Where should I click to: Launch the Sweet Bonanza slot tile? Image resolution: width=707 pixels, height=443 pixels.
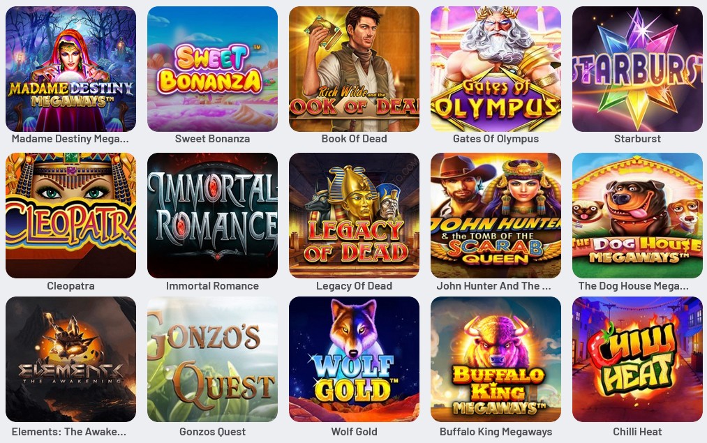[212, 69]
